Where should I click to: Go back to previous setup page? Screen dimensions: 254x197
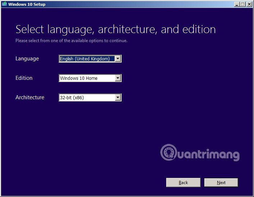click(x=183, y=183)
